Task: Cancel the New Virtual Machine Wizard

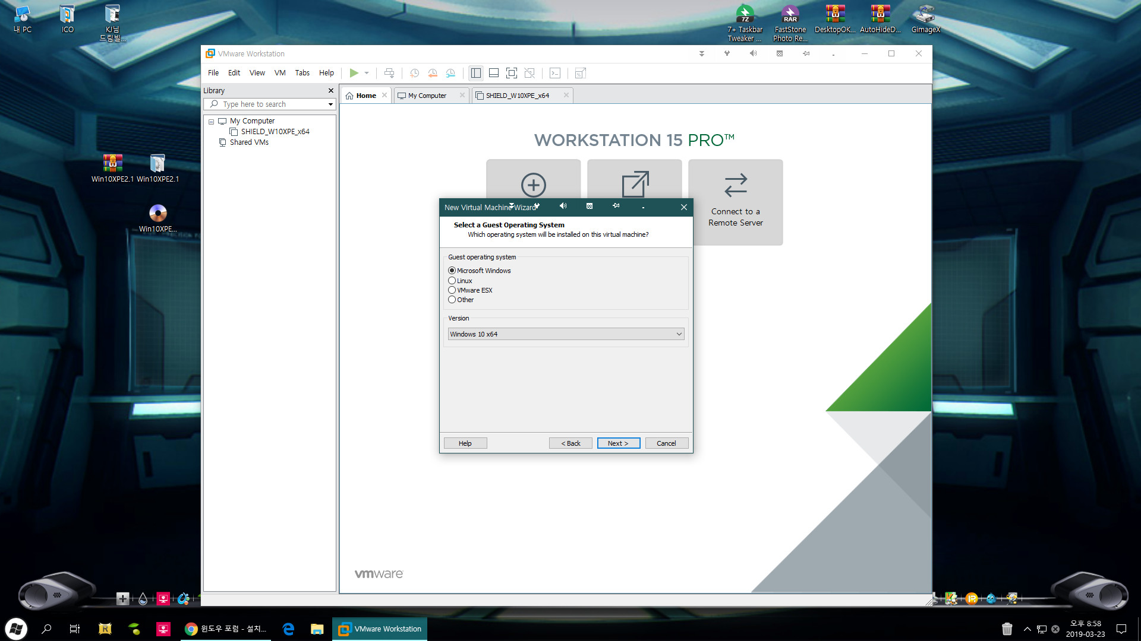Action: (x=666, y=443)
